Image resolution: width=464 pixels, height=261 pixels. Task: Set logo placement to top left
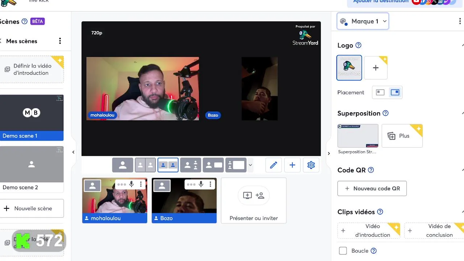[380, 92]
